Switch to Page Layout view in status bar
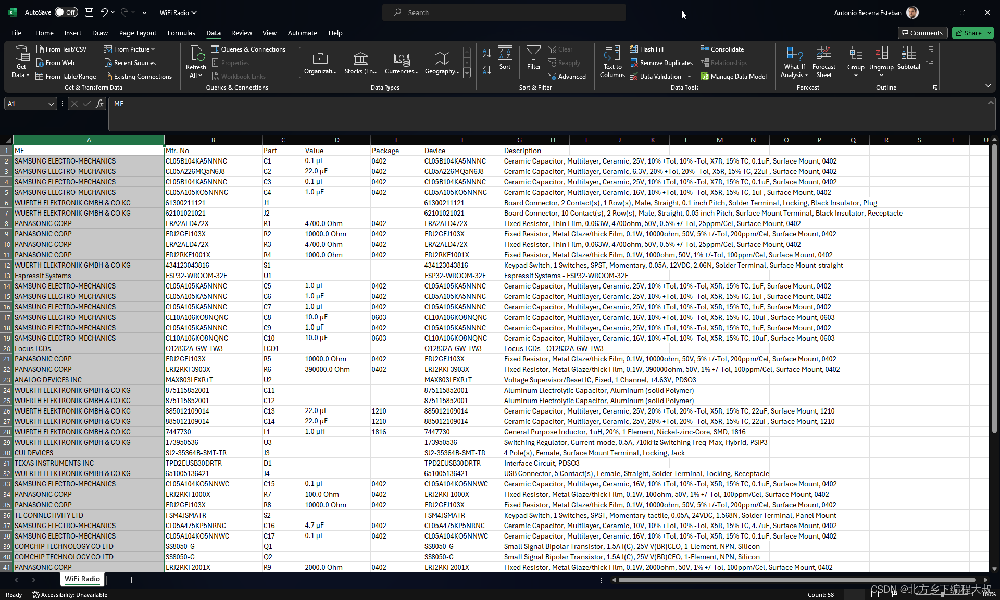The height and width of the screenshot is (600, 1000). tap(875, 594)
